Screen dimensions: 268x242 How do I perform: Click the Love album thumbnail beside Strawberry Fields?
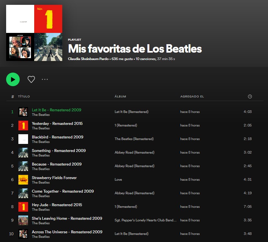(x=23, y=180)
